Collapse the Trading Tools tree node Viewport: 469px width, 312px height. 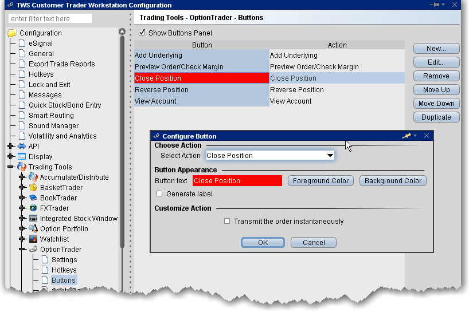pyautogui.click(x=10, y=167)
